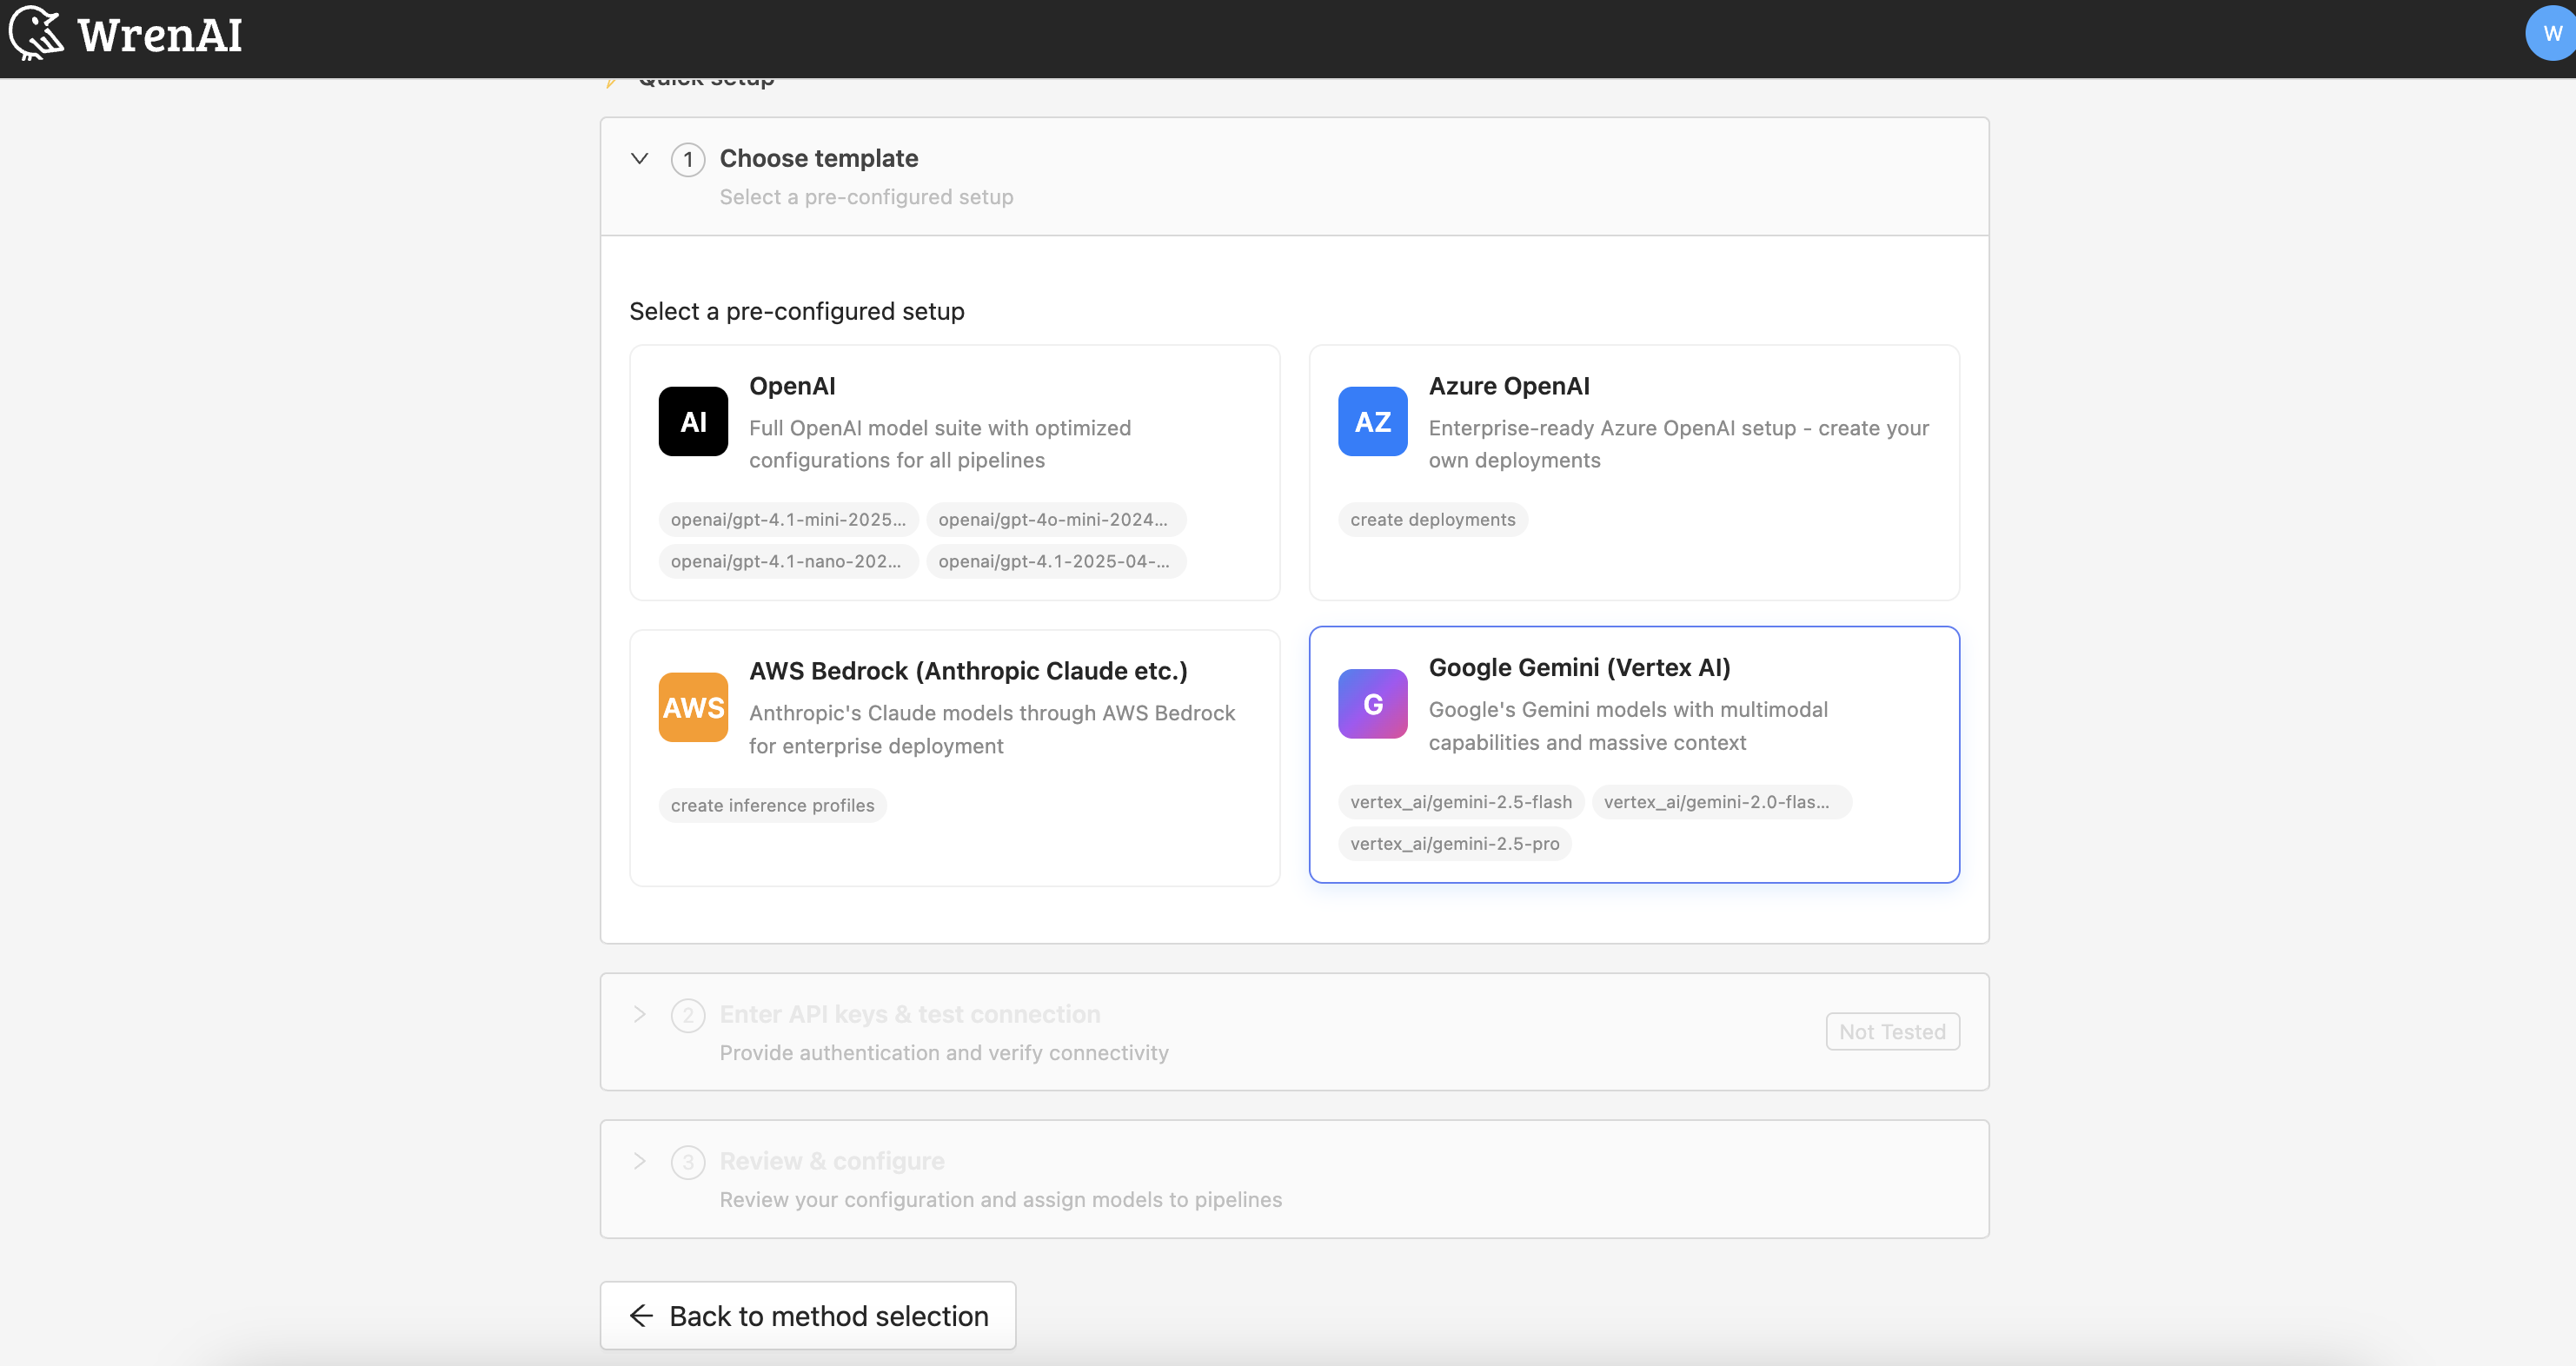Click the Not Tested badge
Image resolution: width=2576 pixels, height=1366 pixels.
(x=1892, y=1031)
